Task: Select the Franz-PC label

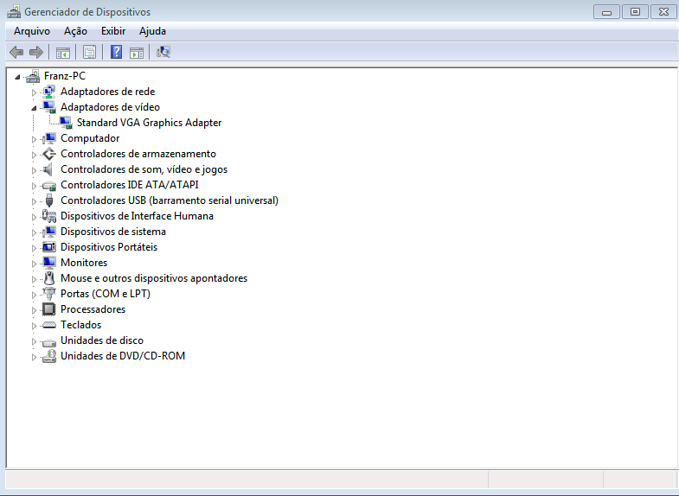Action: (65, 76)
